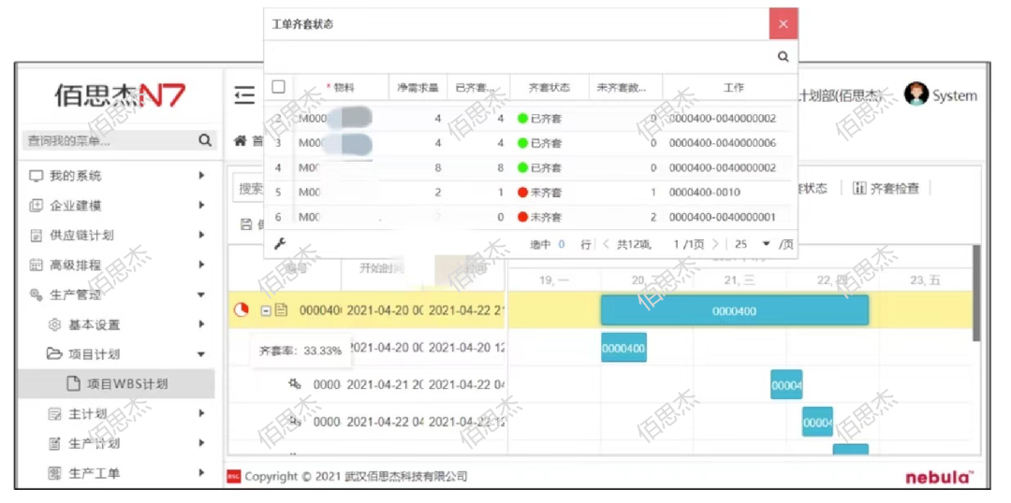Click the 净需求量 column header
The height and width of the screenshot is (503, 1011).
point(418,88)
